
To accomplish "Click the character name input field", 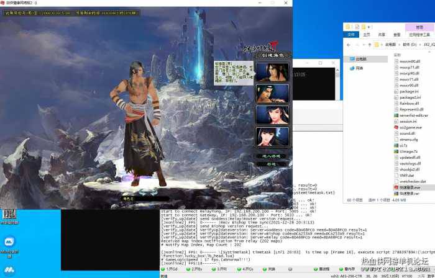I will 145,199.
